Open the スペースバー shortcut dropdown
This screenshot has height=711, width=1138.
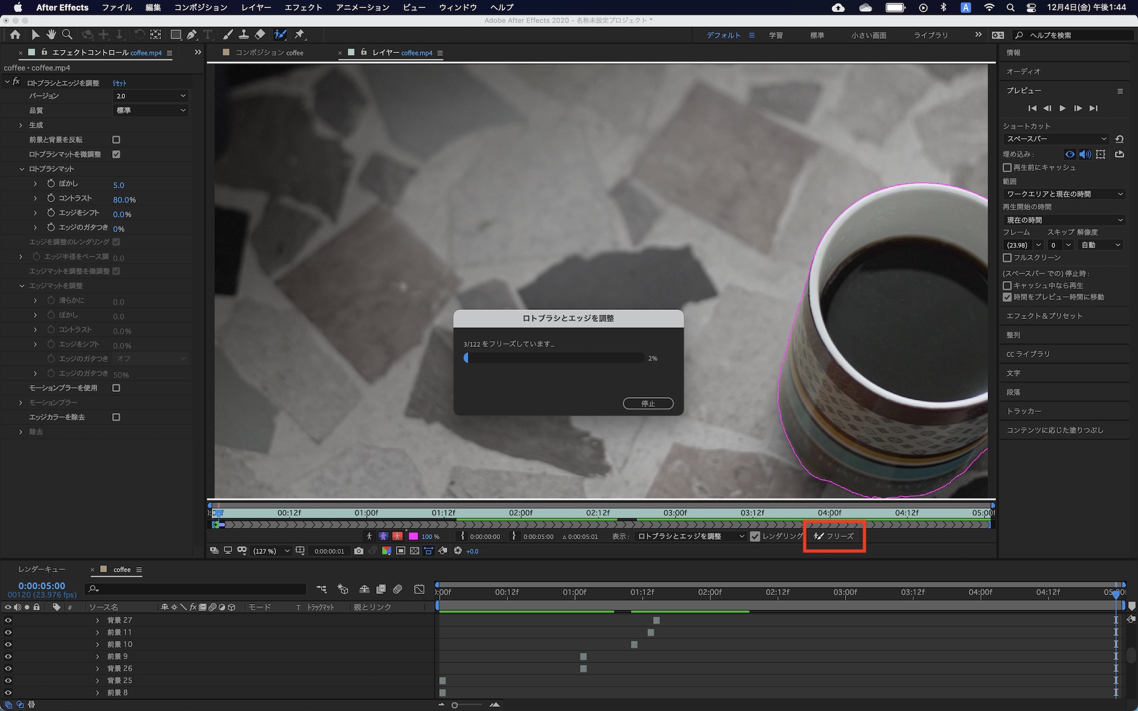pyautogui.click(x=1056, y=139)
